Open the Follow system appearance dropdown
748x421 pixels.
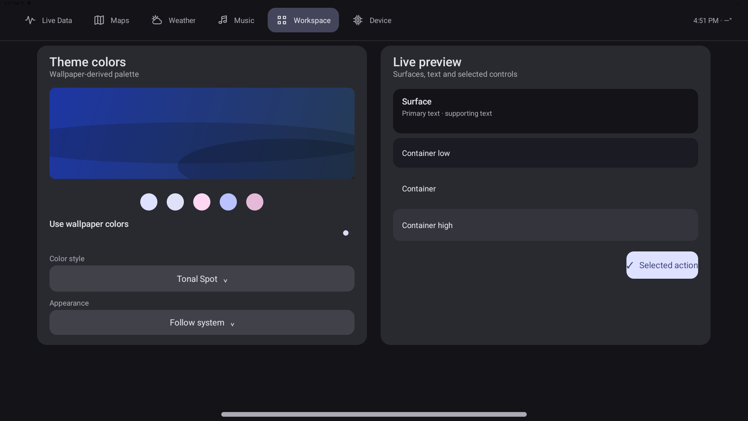[x=202, y=322]
